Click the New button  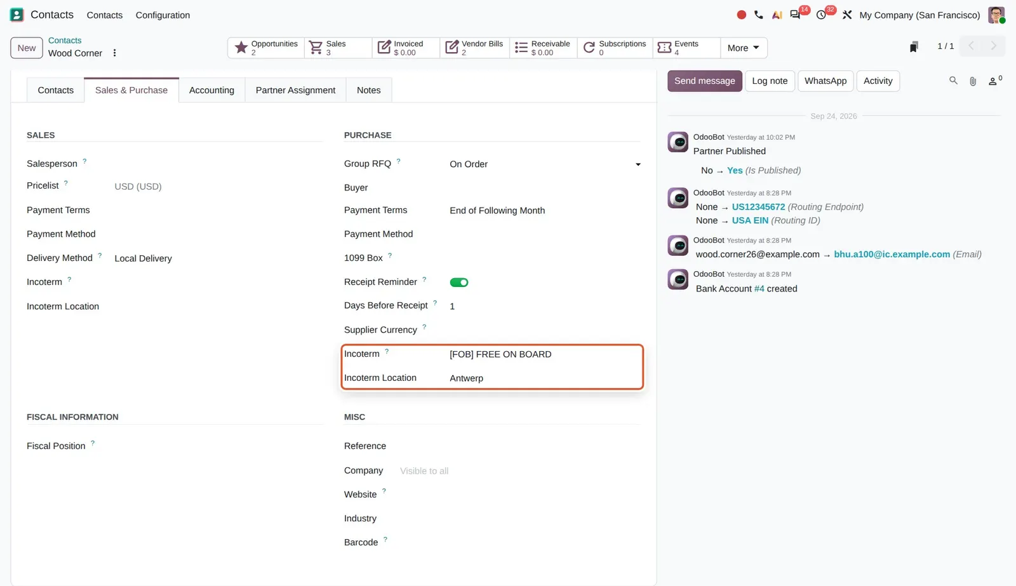[x=27, y=48]
